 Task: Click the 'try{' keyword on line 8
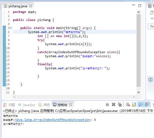pyautogui.click(x=41, y=40)
